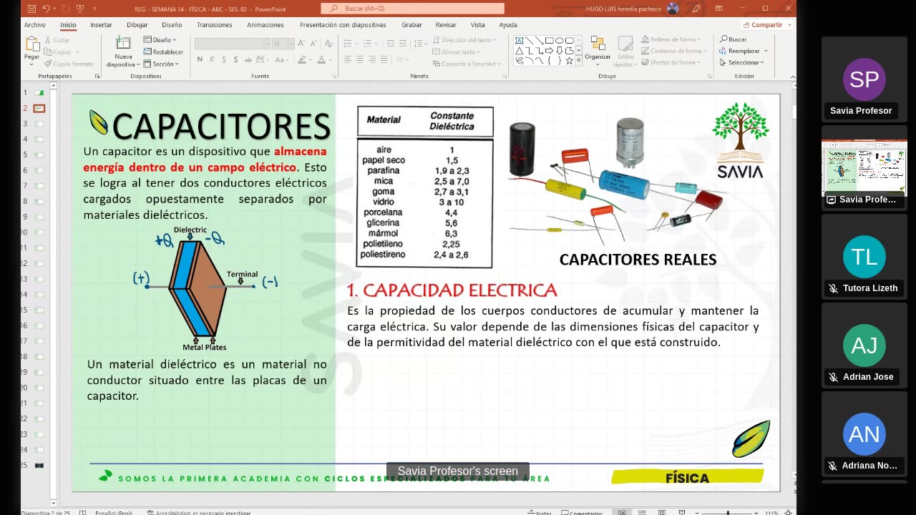Viewport: 916px width, 515px height.
Task: Toggle italic K formatting
Action: (x=213, y=60)
